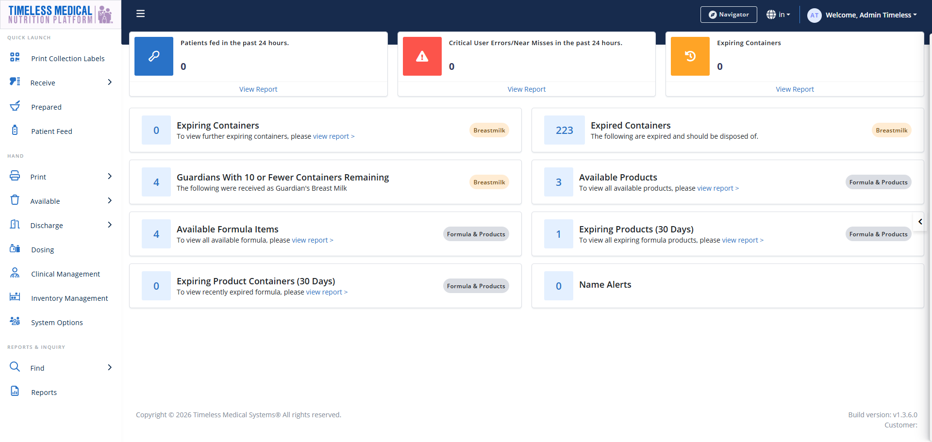
Task: Open System Options menu item
Action: coord(57,323)
